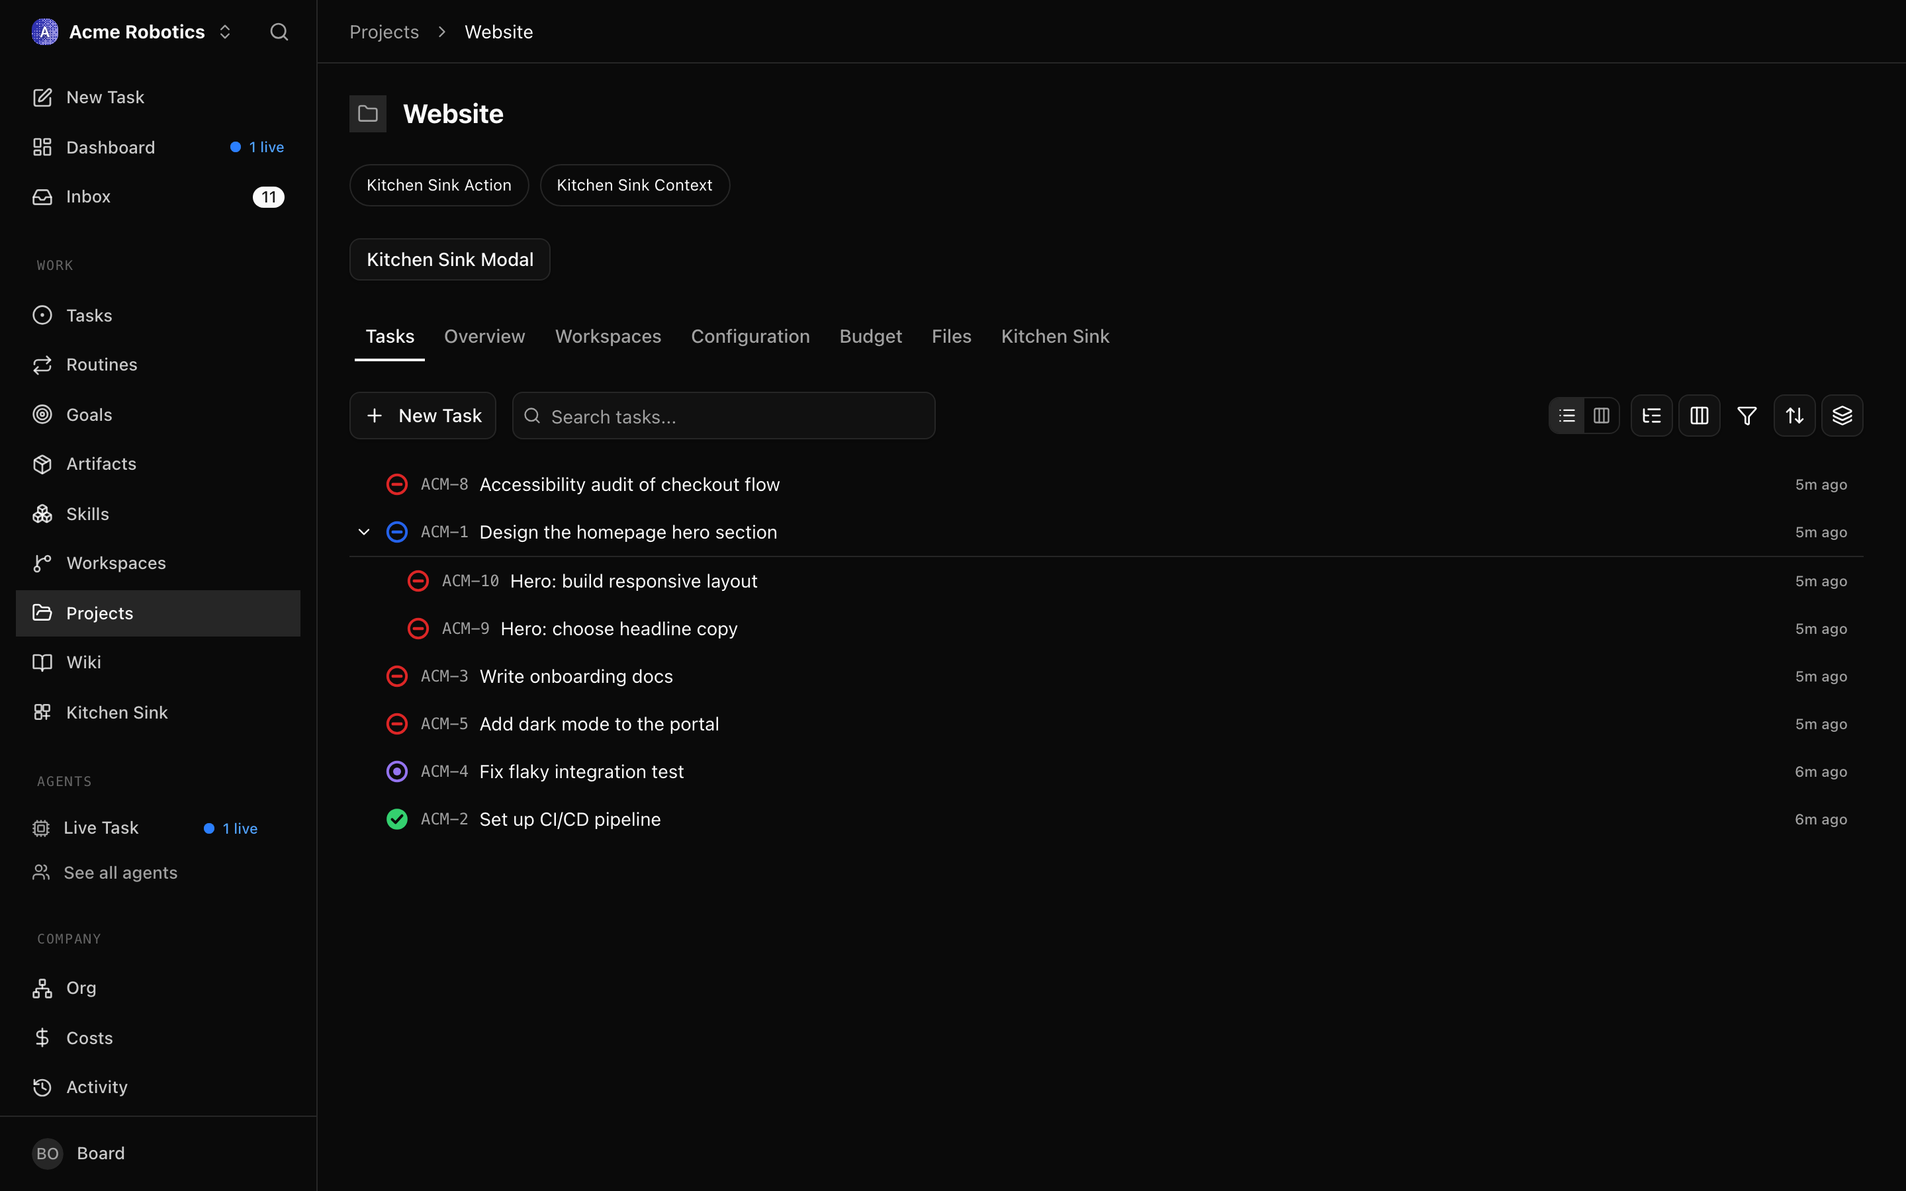
Task: Open task Hero: build responsive layout
Action: pyautogui.click(x=1106, y=580)
